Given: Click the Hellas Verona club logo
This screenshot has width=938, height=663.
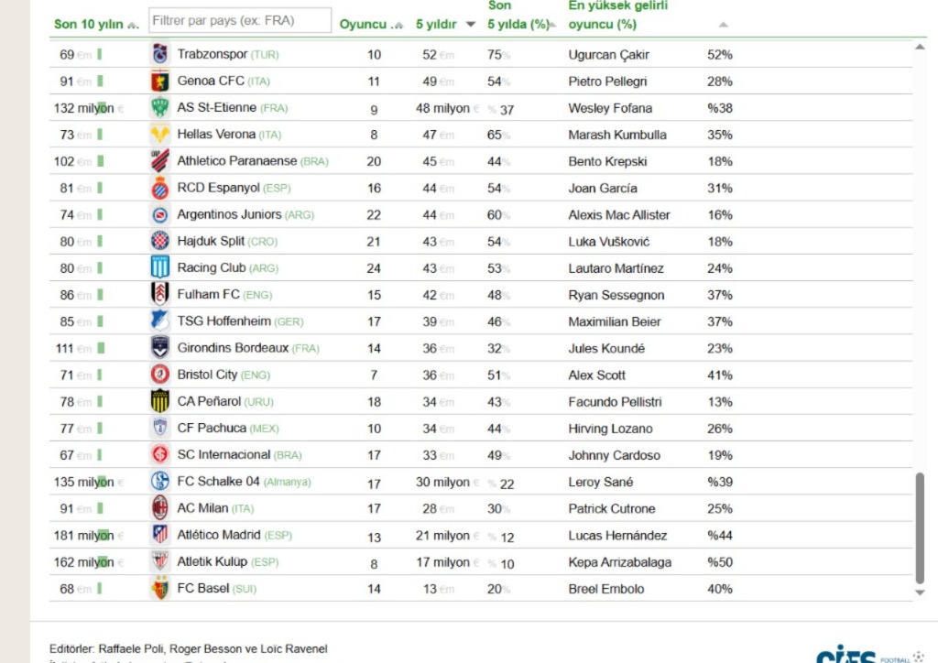Looking at the screenshot, I should 160,135.
